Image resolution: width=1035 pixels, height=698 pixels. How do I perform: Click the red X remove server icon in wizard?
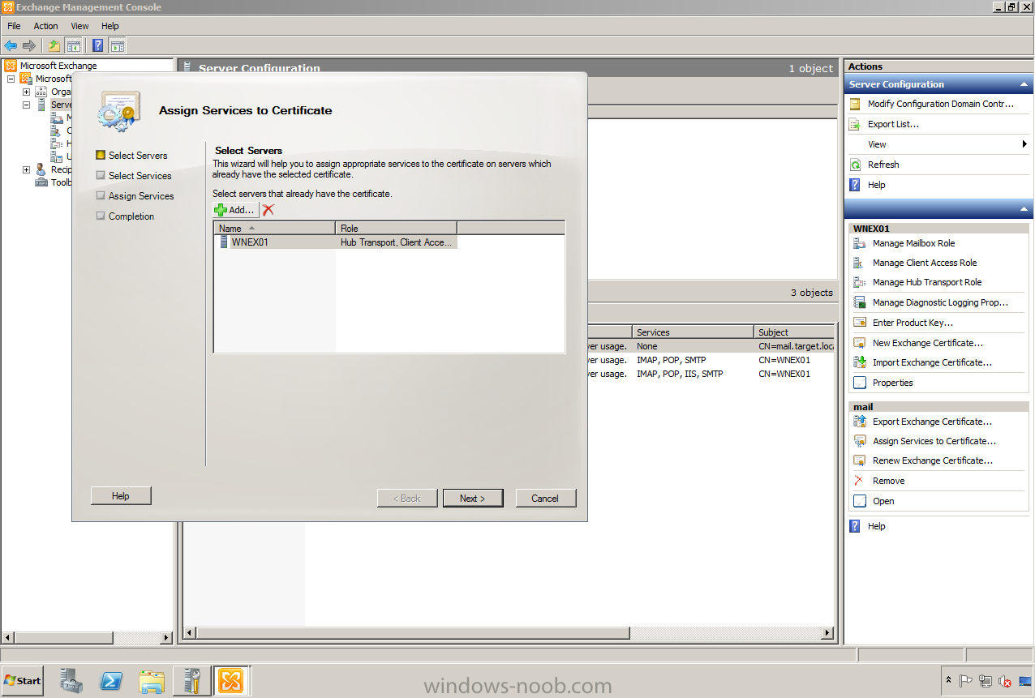[268, 210]
